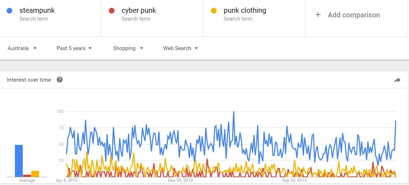The image size is (409, 185).
Task: Click the yellow punk clothing average bar
Action: pos(35,174)
